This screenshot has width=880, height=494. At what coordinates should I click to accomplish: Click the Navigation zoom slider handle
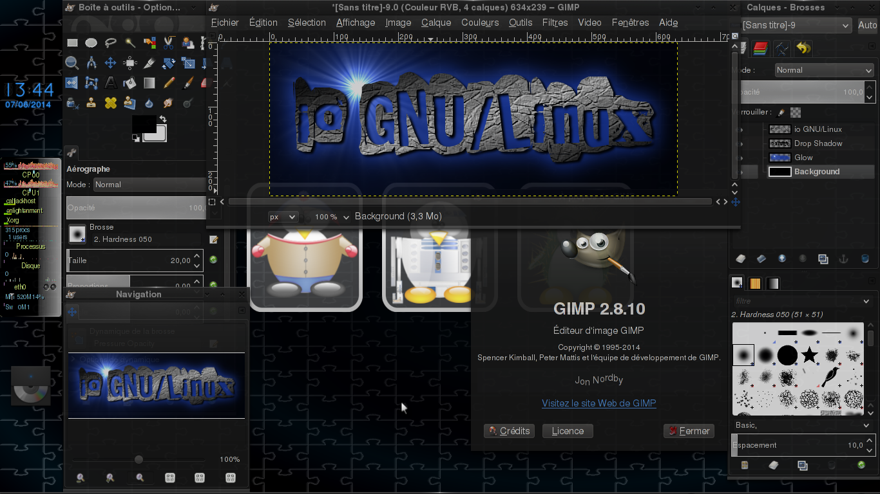(139, 459)
